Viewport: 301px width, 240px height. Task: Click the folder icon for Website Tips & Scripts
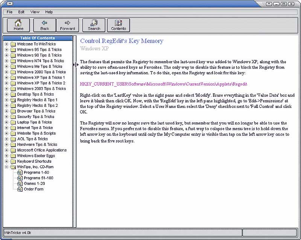click(x=13, y=133)
